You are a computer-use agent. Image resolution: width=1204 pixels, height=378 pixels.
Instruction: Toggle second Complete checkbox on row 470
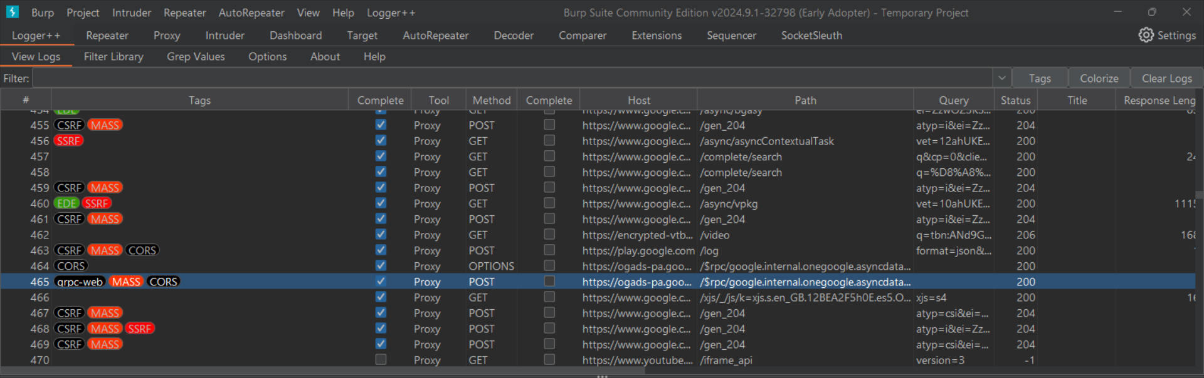click(x=549, y=359)
